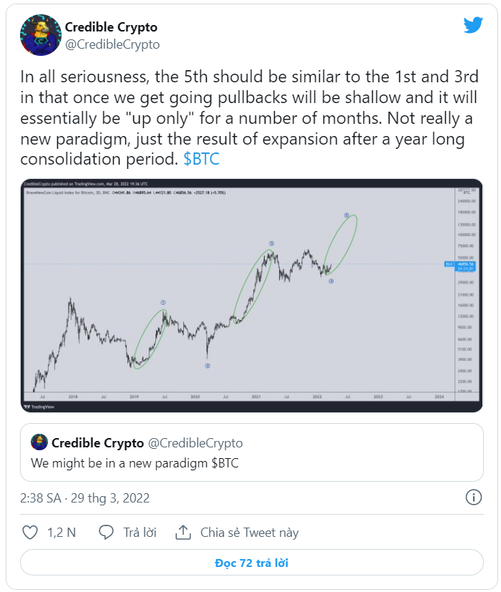The width and height of the screenshot is (501, 592).
Task: Click the 1,2 N like count
Action: pos(61,533)
